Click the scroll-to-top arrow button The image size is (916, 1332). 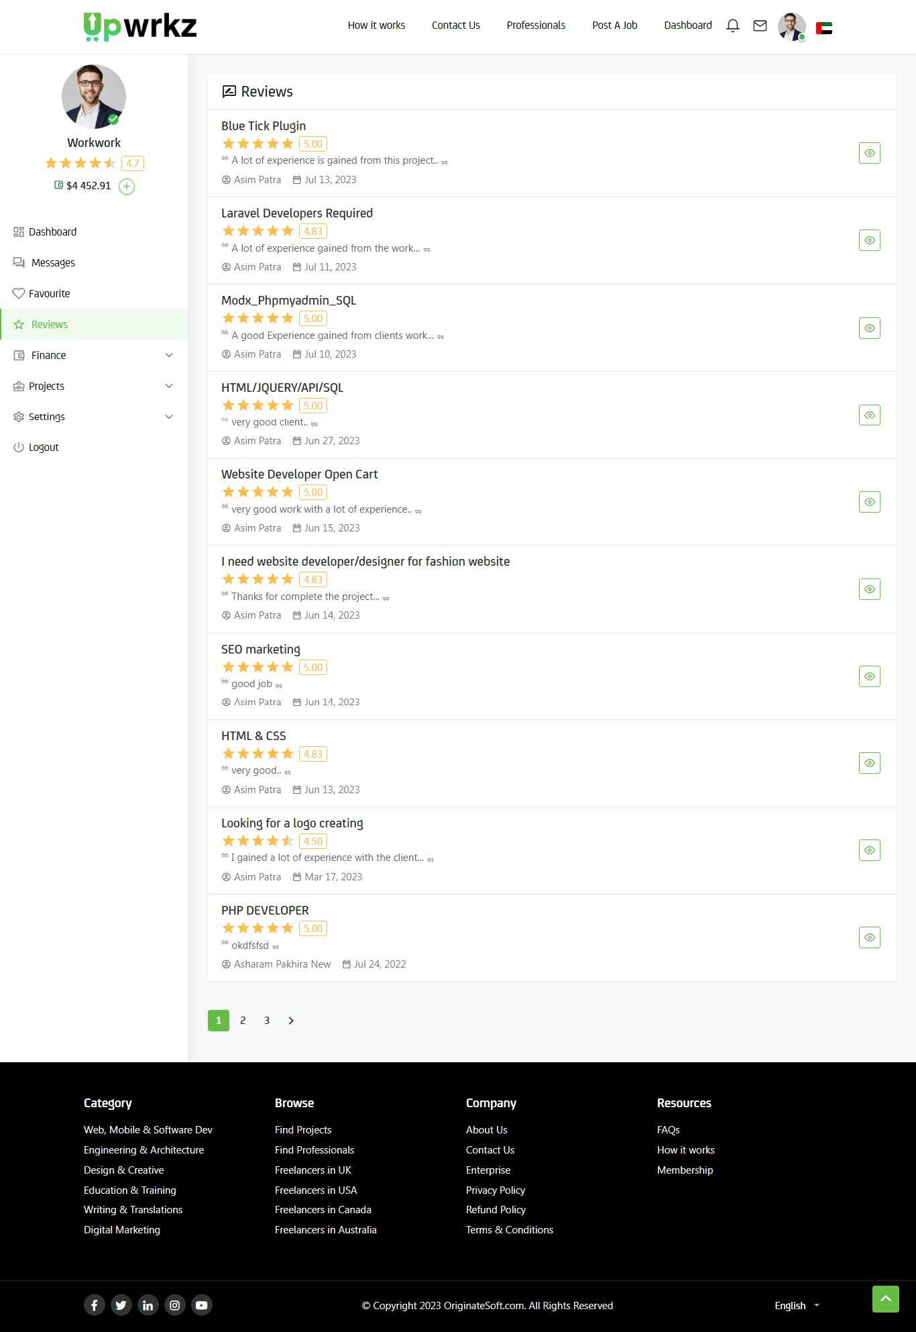point(885,1299)
